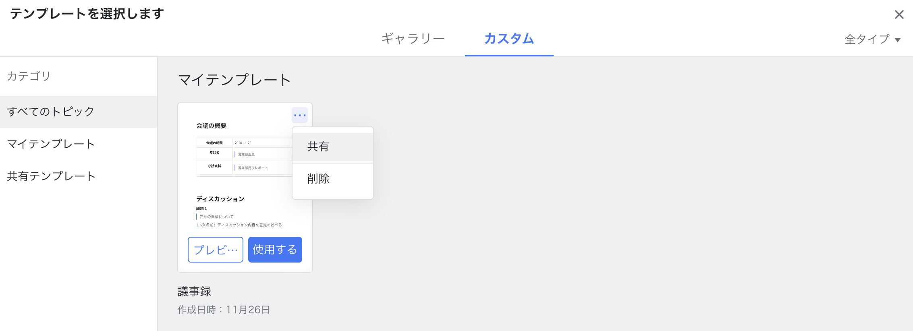Click the 議事録 template name
Image resolution: width=913 pixels, height=331 pixels.
[195, 291]
